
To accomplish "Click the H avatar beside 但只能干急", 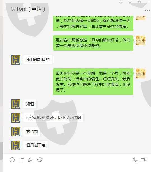I will click(16, 145).
